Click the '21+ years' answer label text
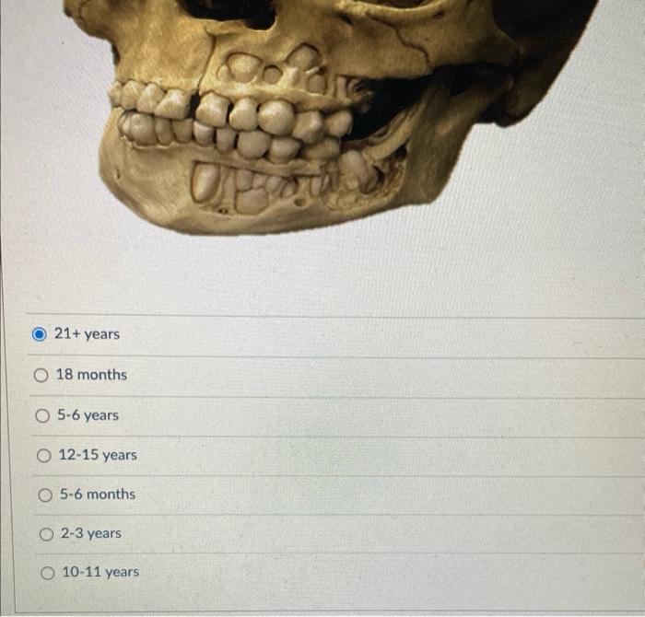 [x=87, y=333]
